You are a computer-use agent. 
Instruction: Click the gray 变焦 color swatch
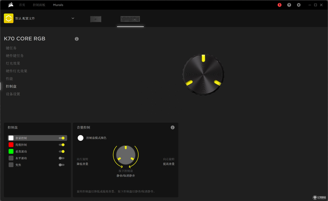coord(11,165)
